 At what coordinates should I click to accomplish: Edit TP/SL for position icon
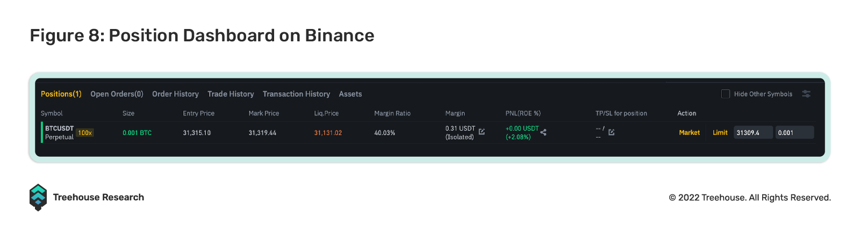pyautogui.click(x=611, y=132)
